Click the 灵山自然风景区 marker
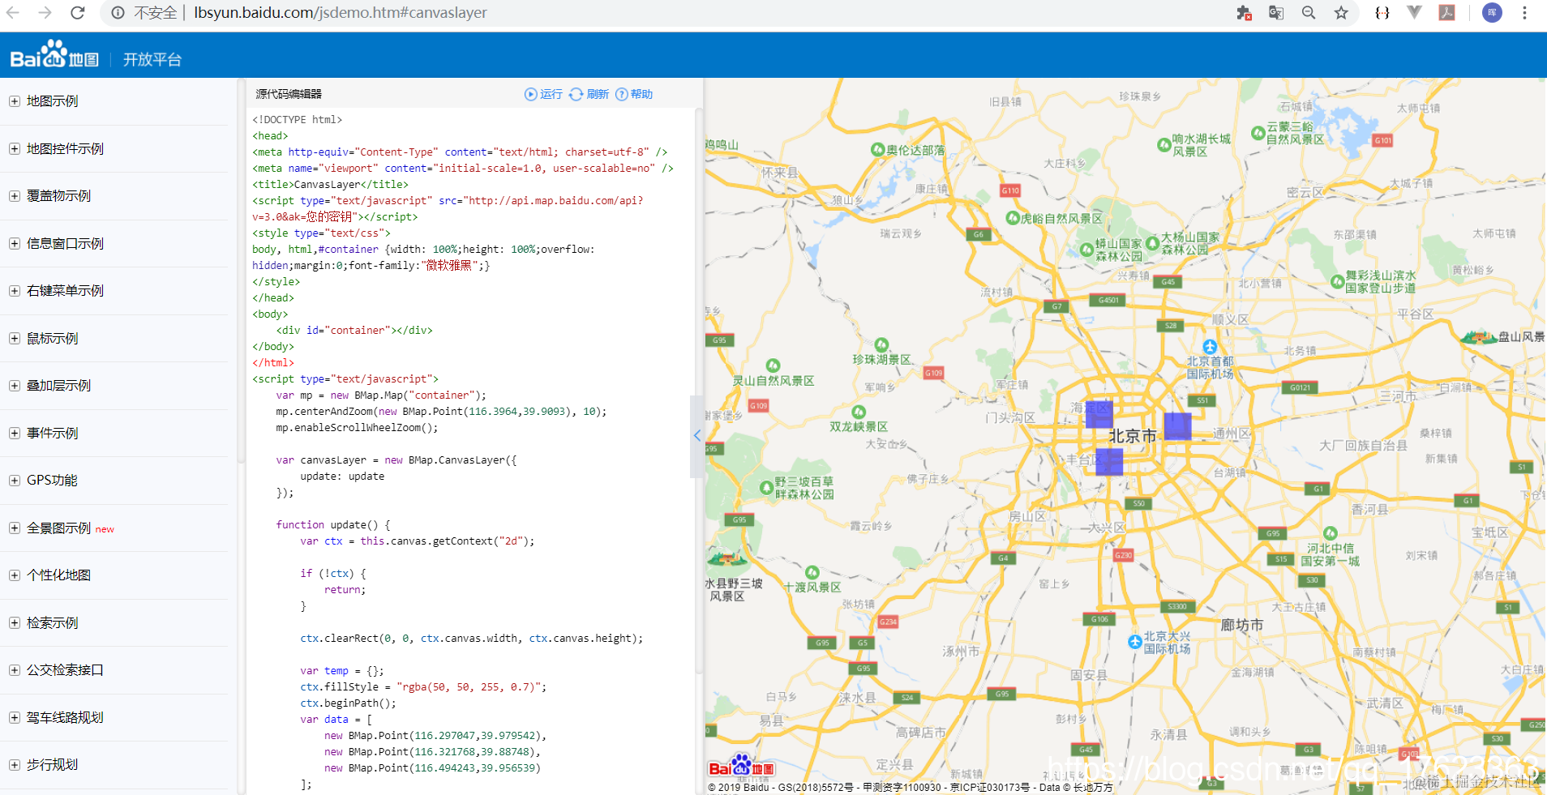The height and width of the screenshot is (795, 1547). 773,365
